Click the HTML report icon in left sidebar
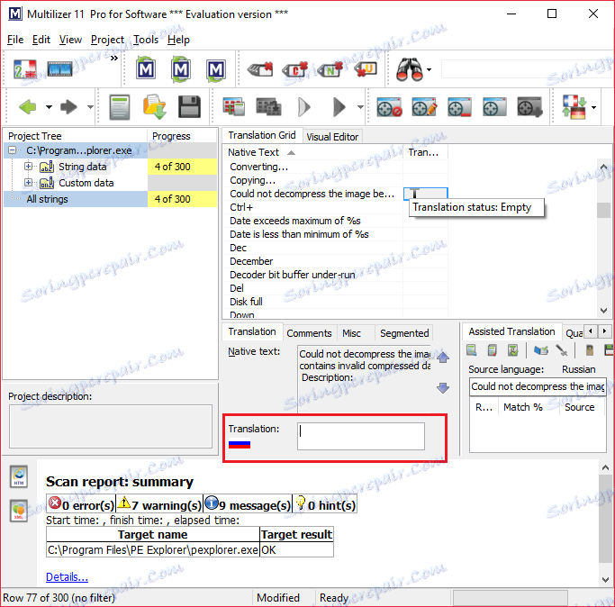 click(19, 476)
